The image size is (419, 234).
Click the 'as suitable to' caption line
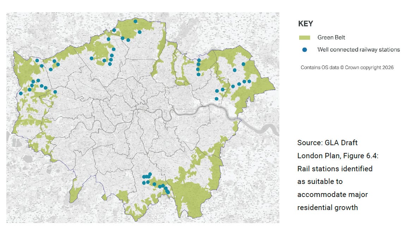pos(320,181)
